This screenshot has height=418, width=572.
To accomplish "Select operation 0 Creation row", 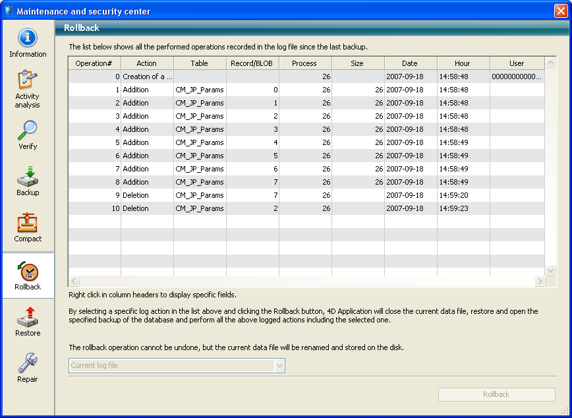I will (x=198, y=76).
